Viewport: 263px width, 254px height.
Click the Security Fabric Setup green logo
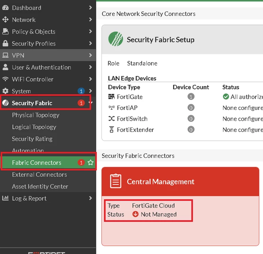[x=115, y=39]
